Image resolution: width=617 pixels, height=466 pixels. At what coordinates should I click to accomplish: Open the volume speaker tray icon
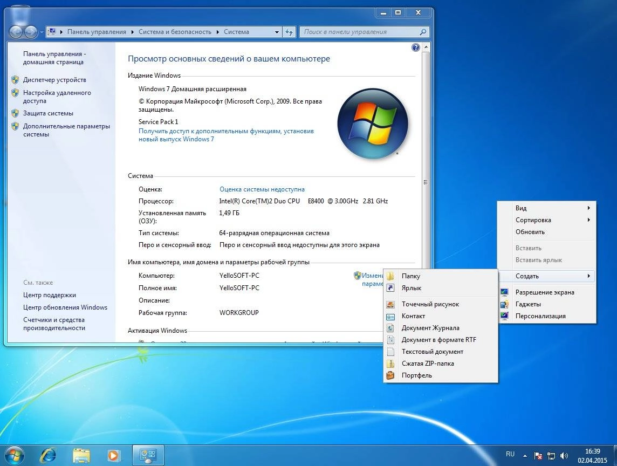(564, 456)
